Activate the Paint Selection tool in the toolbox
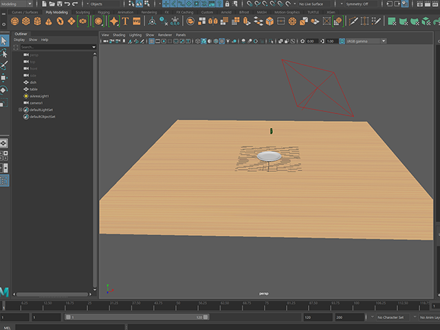Screen dimensions: 440x330 [x=4, y=65]
